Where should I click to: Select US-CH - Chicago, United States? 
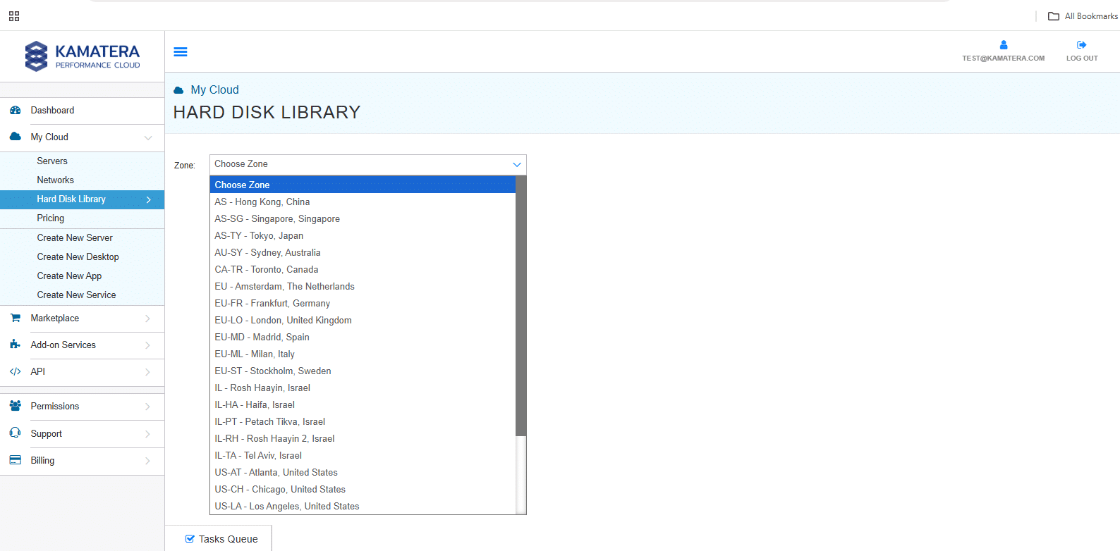[x=363, y=489]
